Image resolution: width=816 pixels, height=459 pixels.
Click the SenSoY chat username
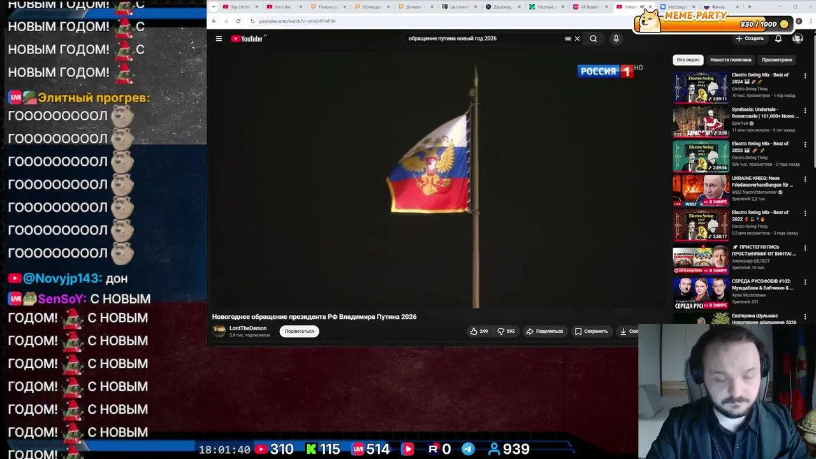pyautogui.click(x=62, y=299)
